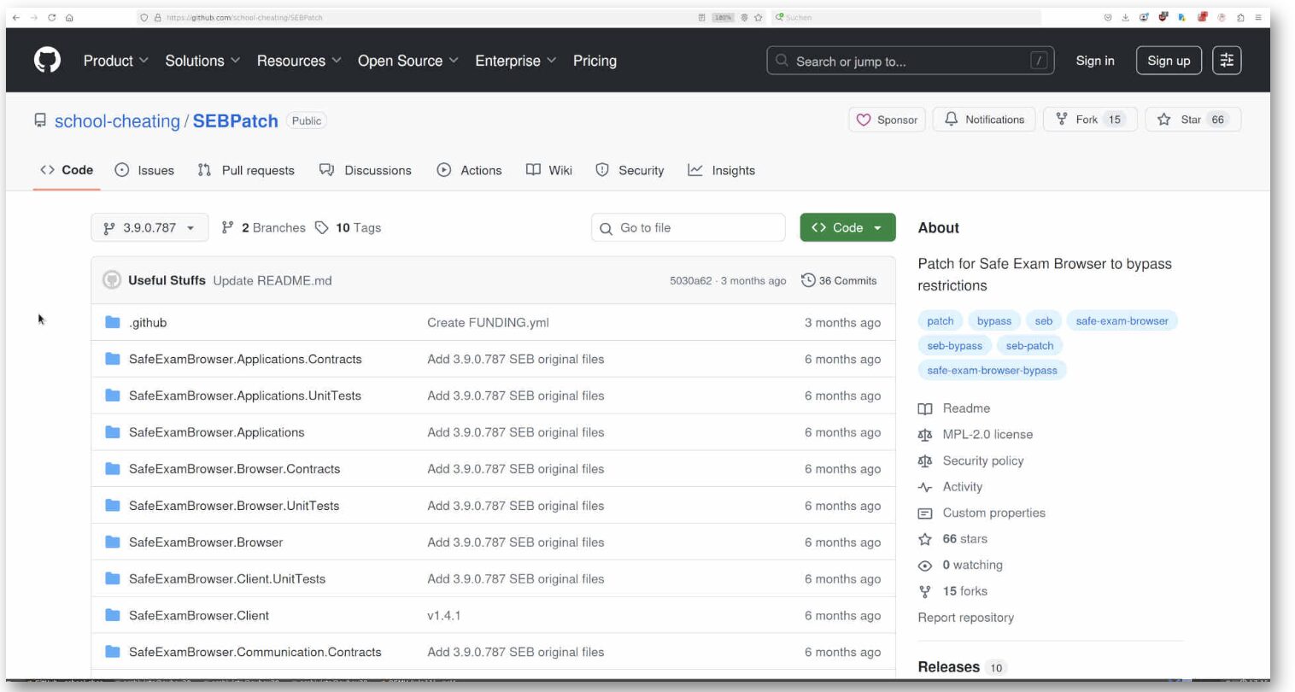Screen dimensions: 1295x692
Task: Click the MPL-2.0 license scale icon
Action: coord(924,435)
